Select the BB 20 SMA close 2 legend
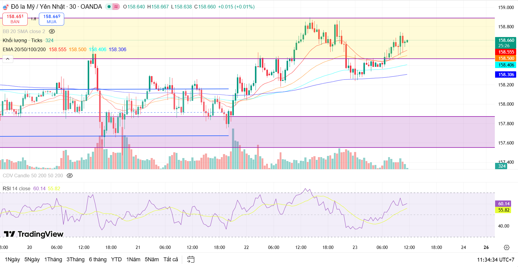Image resolution: width=518 pixels, height=267 pixels. coord(24,31)
